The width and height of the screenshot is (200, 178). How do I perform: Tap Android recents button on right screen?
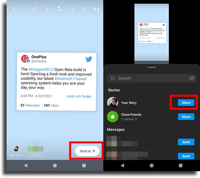[x=180, y=165]
